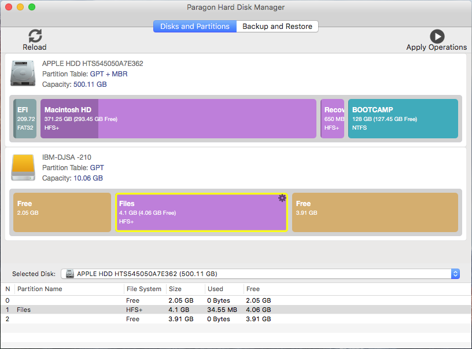Switch to Disks and Partitions tab
This screenshot has height=349, width=472.
pyautogui.click(x=195, y=27)
